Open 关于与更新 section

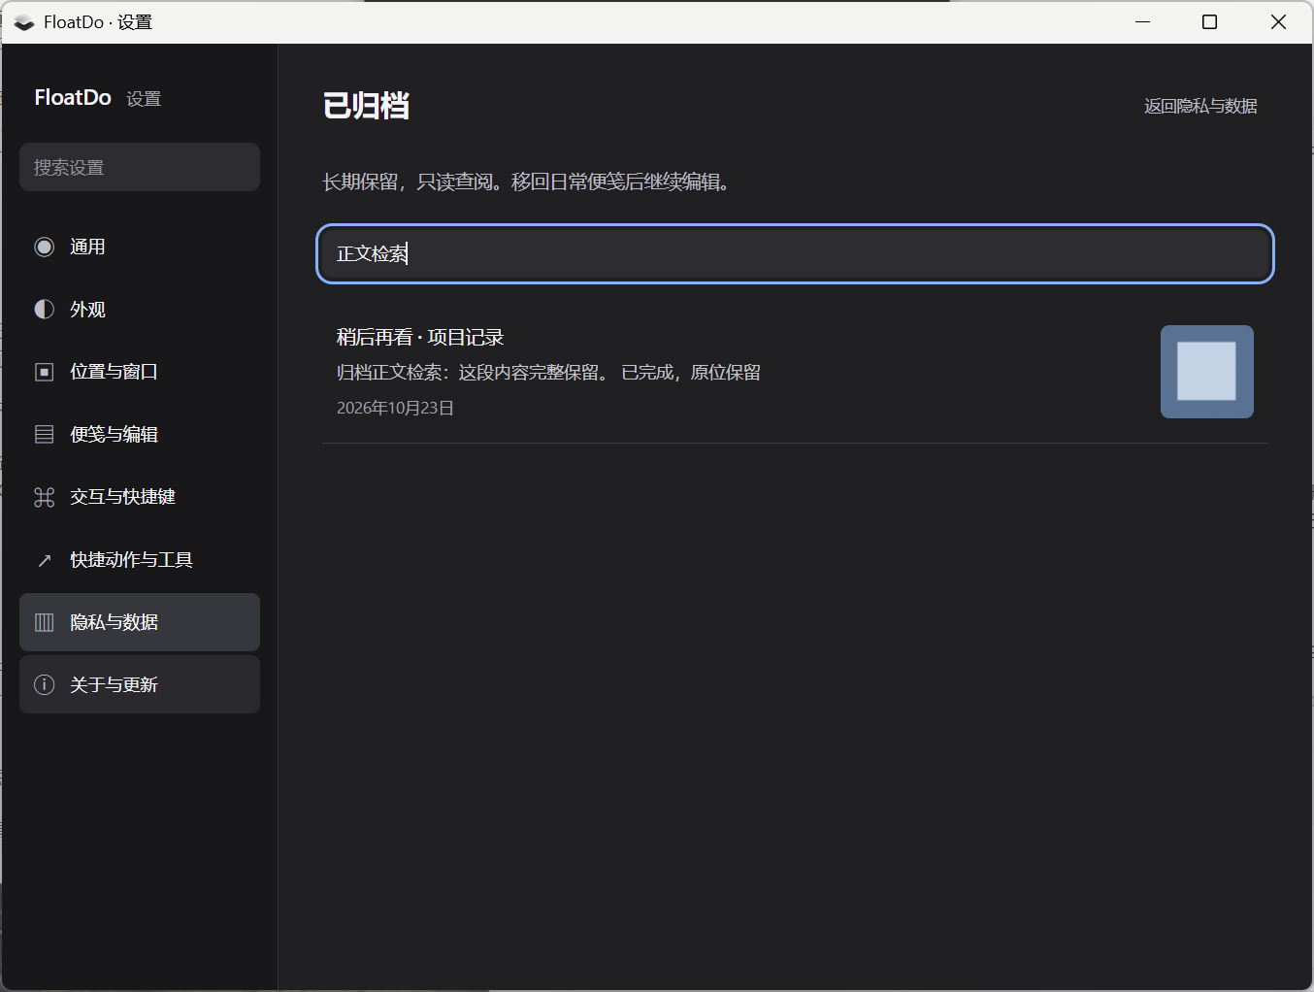tap(140, 685)
